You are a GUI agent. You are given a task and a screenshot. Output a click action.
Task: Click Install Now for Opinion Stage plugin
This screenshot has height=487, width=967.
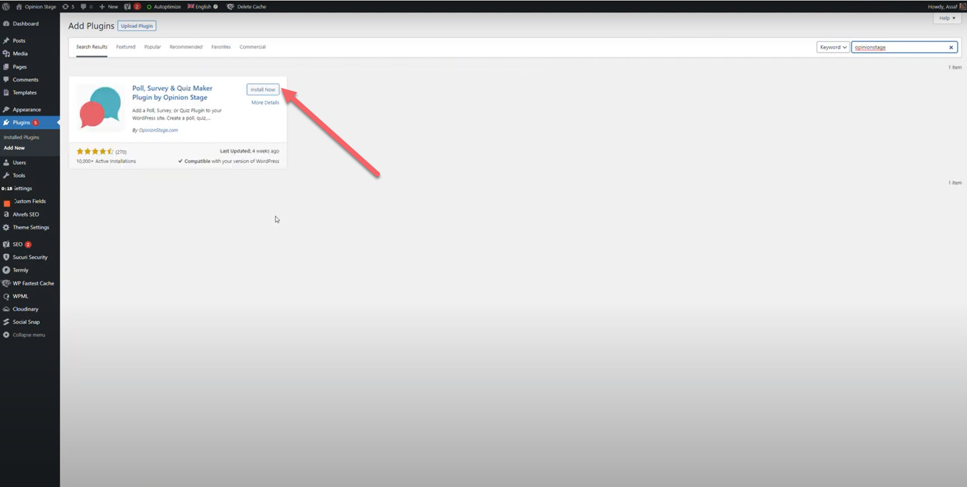(263, 89)
